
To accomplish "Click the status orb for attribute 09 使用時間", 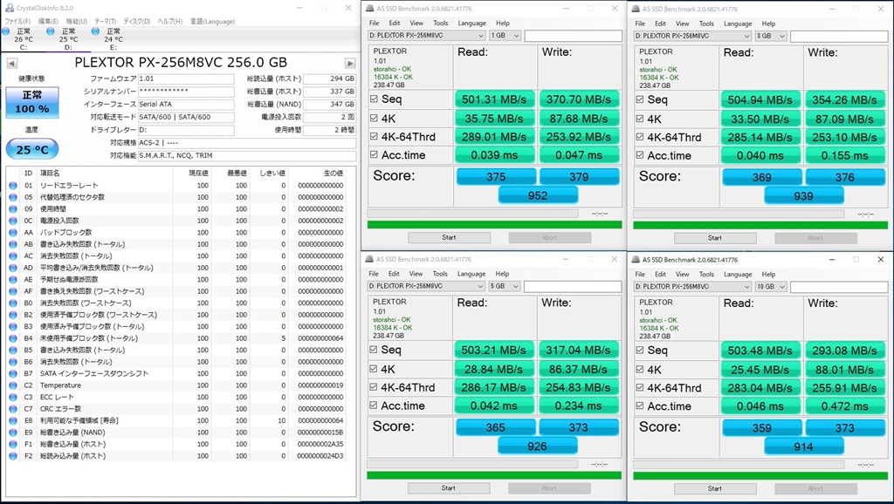I will pyautogui.click(x=13, y=209).
